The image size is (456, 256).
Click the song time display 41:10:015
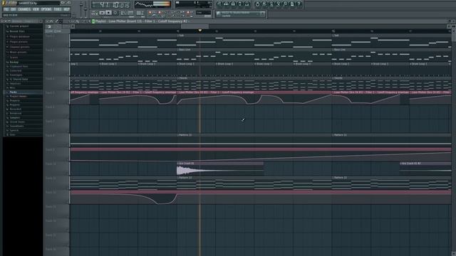[x=111, y=5]
